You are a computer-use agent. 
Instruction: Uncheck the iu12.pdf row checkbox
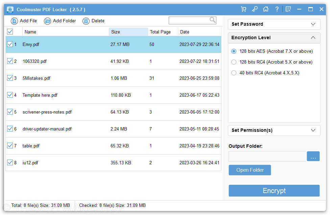(x=10, y=162)
